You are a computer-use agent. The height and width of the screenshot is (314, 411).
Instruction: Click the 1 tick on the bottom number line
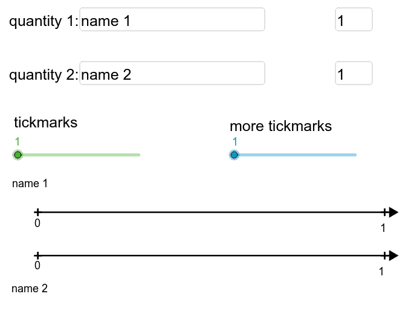tap(385, 255)
